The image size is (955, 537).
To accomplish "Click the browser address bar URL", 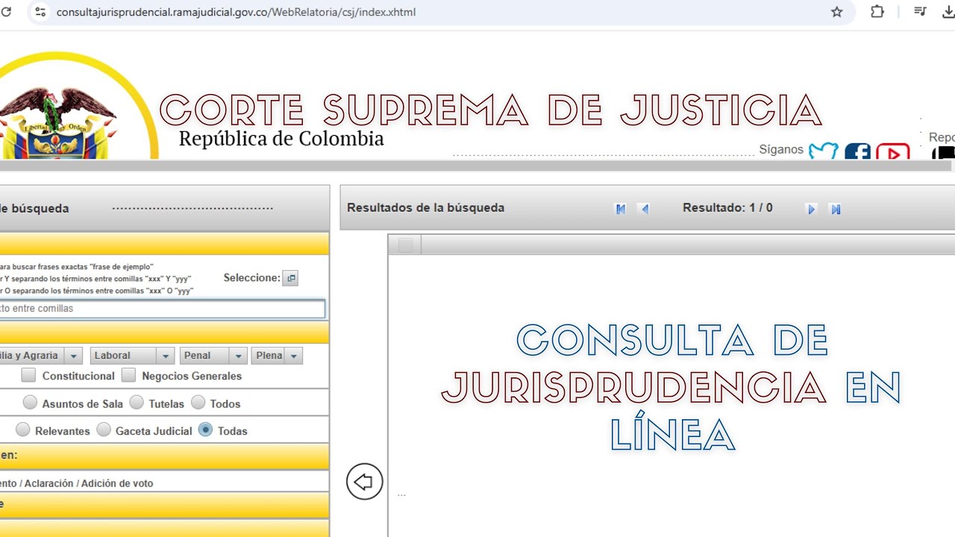I will tap(236, 12).
